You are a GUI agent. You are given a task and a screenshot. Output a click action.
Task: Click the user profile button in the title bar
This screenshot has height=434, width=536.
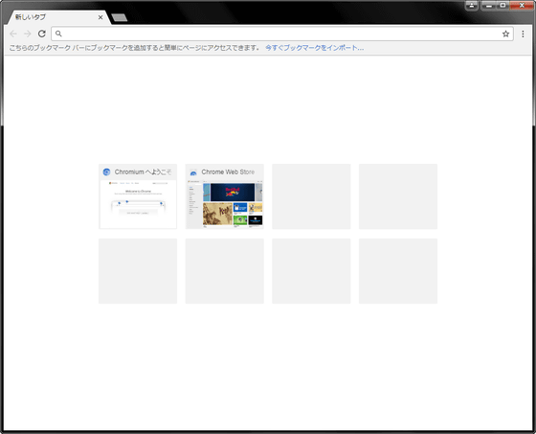coord(472,5)
